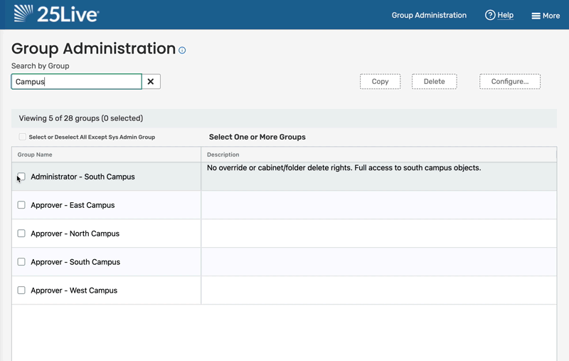Check the Administrator - South Campus checkbox
Screen dimensions: 569x361
[21, 177]
